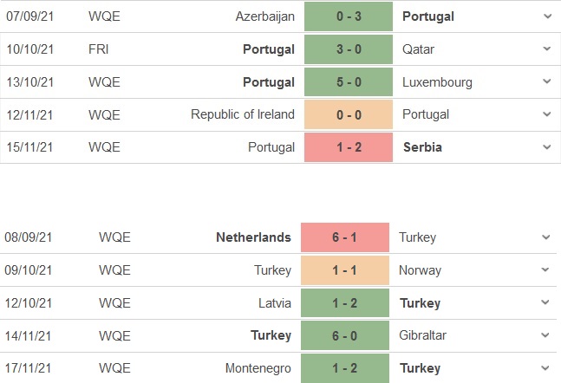The image size is (561, 383).
Task: Open the Netherlands team link
Action: pos(254,237)
